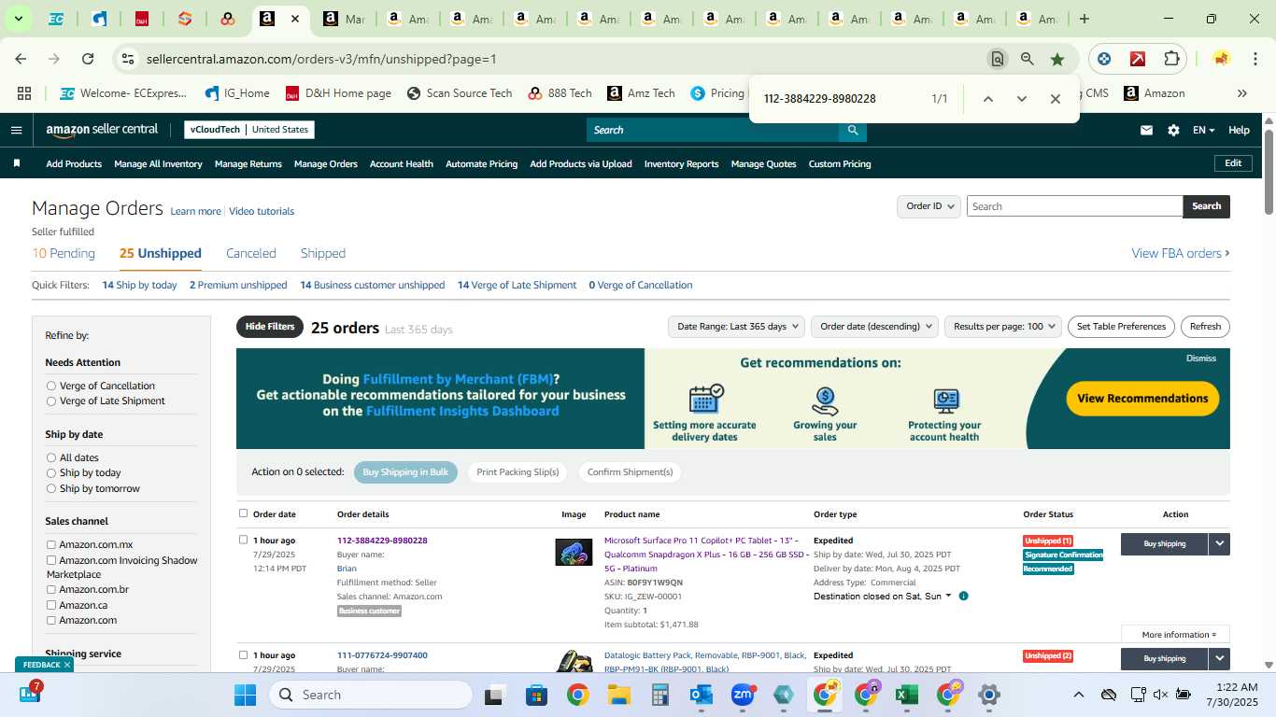Open Results per page dropdown
This screenshot has height=717, width=1276.
coord(1002,327)
